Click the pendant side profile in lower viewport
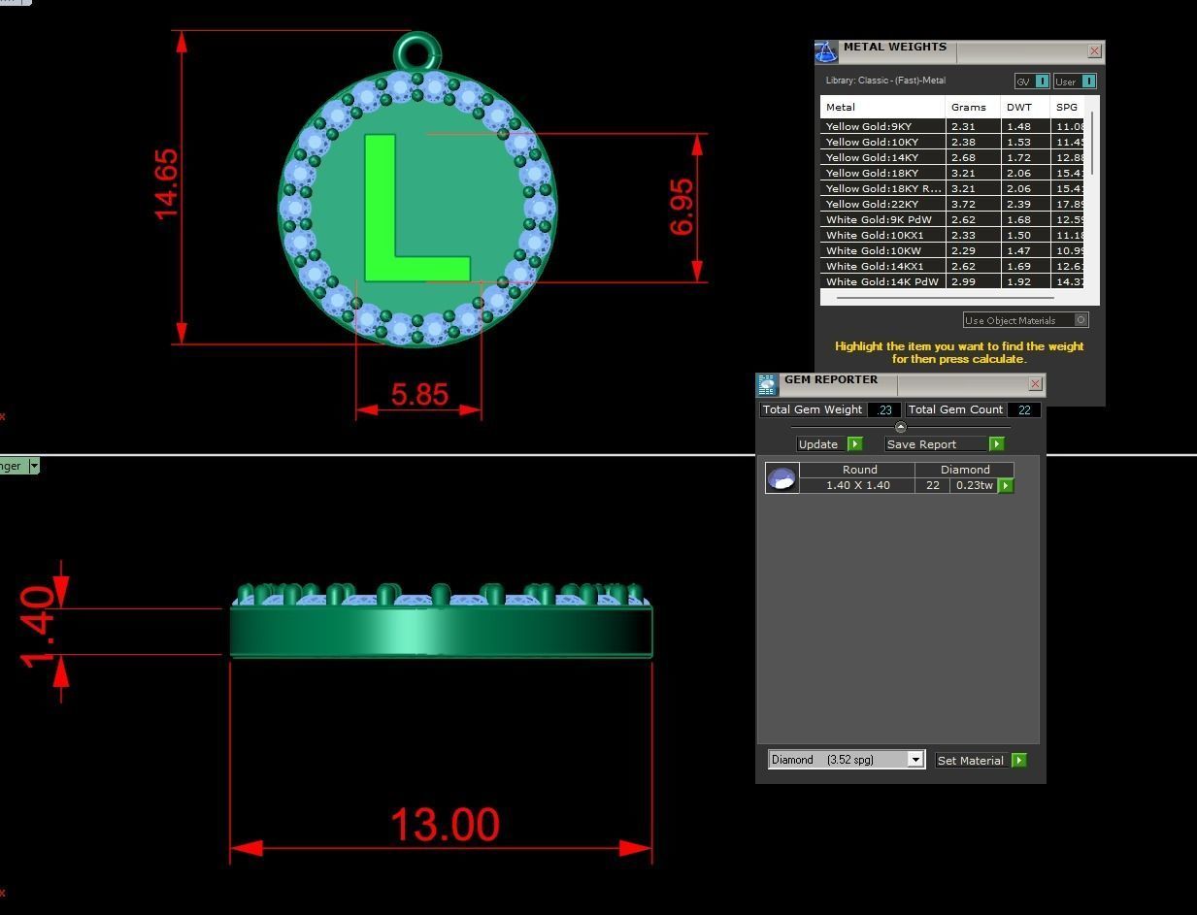 (x=441, y=631)
